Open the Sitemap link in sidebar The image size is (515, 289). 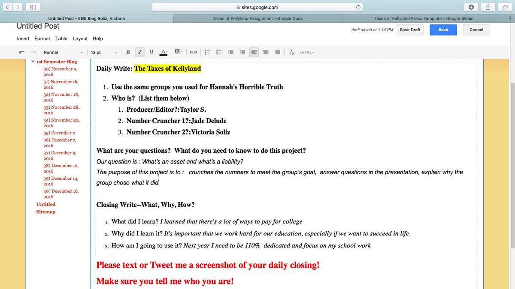click(46, 212)
